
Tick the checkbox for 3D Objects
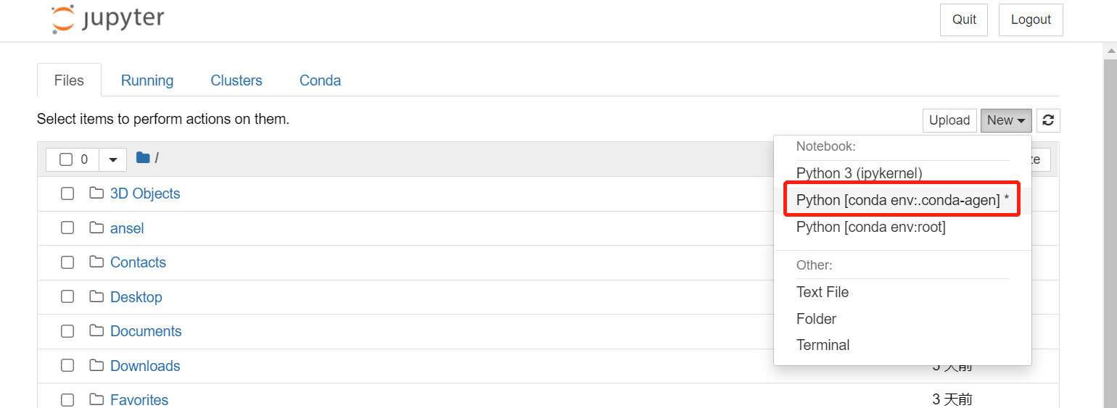tap(67, 193)
